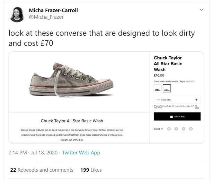Click the Chuck Taylor All Star Basic Wash heading
The image size is (213, 181).
click(x=72, y=121)
